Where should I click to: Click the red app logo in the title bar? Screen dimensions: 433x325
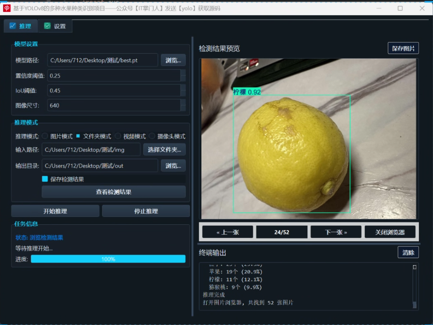point(7,8)
